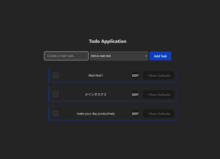
Task: Click the EDIT button for MainTask1
Action: [135, 75]
